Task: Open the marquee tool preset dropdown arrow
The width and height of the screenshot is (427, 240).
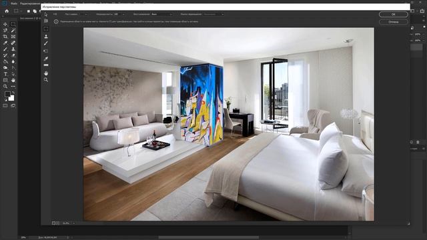Action: (x=21, y=11)
